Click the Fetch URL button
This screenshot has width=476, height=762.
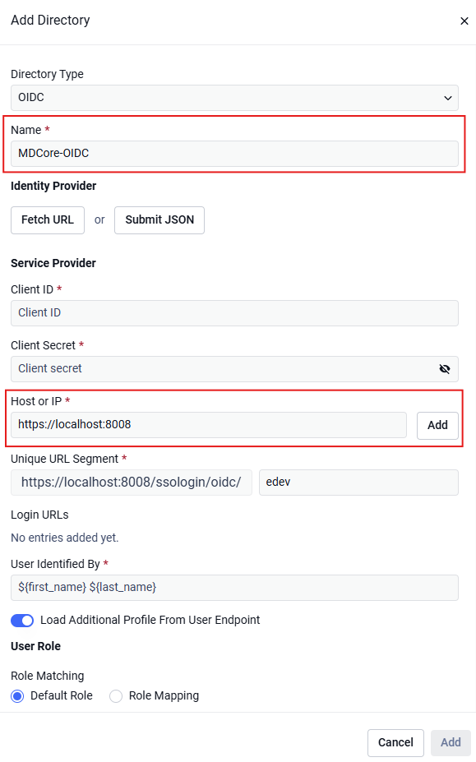[48, 220]
